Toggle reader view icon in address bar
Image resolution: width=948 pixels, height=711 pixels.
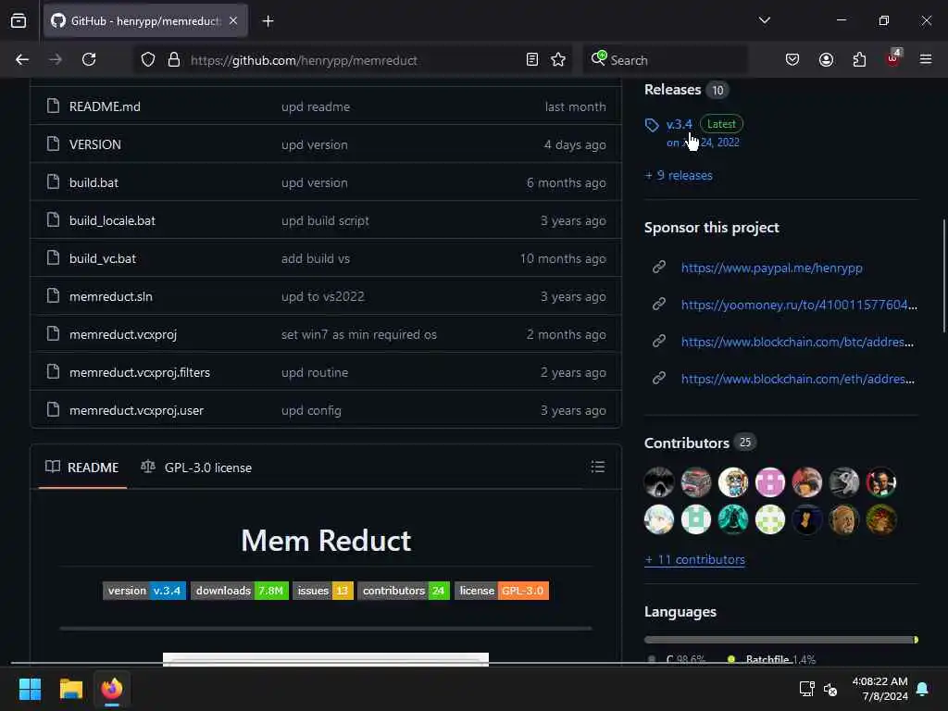coord(532,60)
